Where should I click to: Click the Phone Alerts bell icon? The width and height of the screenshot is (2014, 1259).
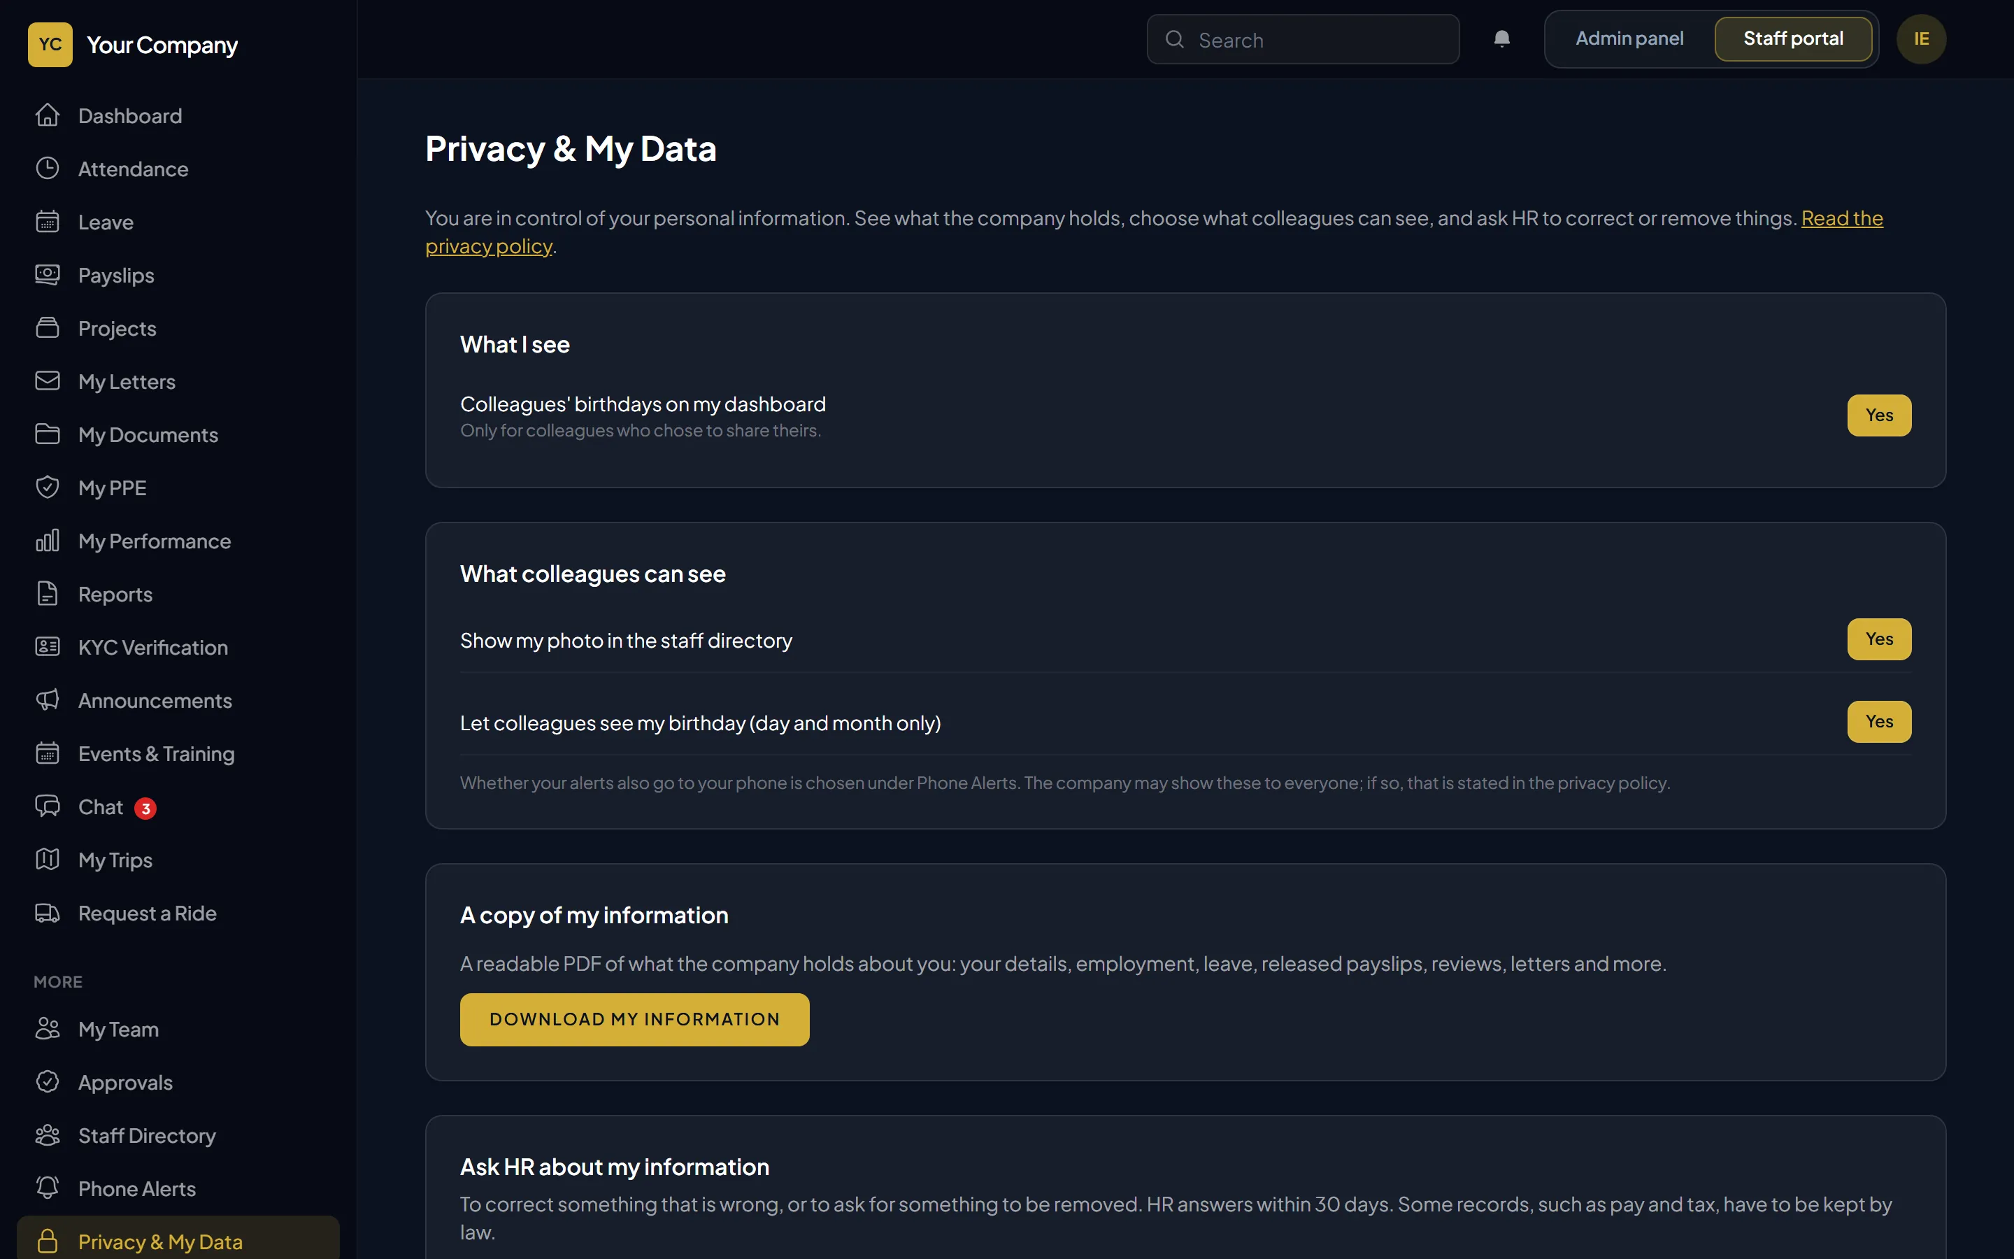click(x=48, y=1188)
